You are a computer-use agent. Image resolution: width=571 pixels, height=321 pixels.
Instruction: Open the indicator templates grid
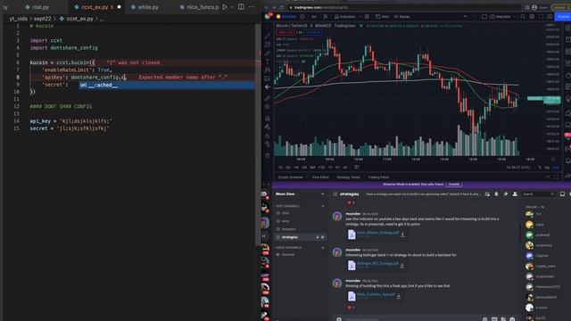pyautogui.click(x=367, y=17)
